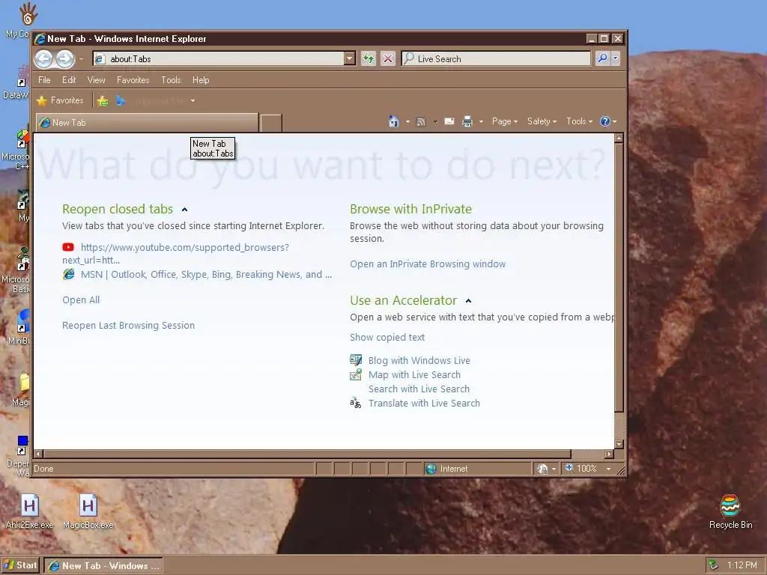767x575 pixels.
Task: Click the Refresh page icon
Action: coord(369,58)
